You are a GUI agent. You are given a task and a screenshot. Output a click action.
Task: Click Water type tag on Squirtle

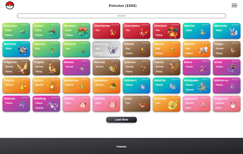[189, 30]
